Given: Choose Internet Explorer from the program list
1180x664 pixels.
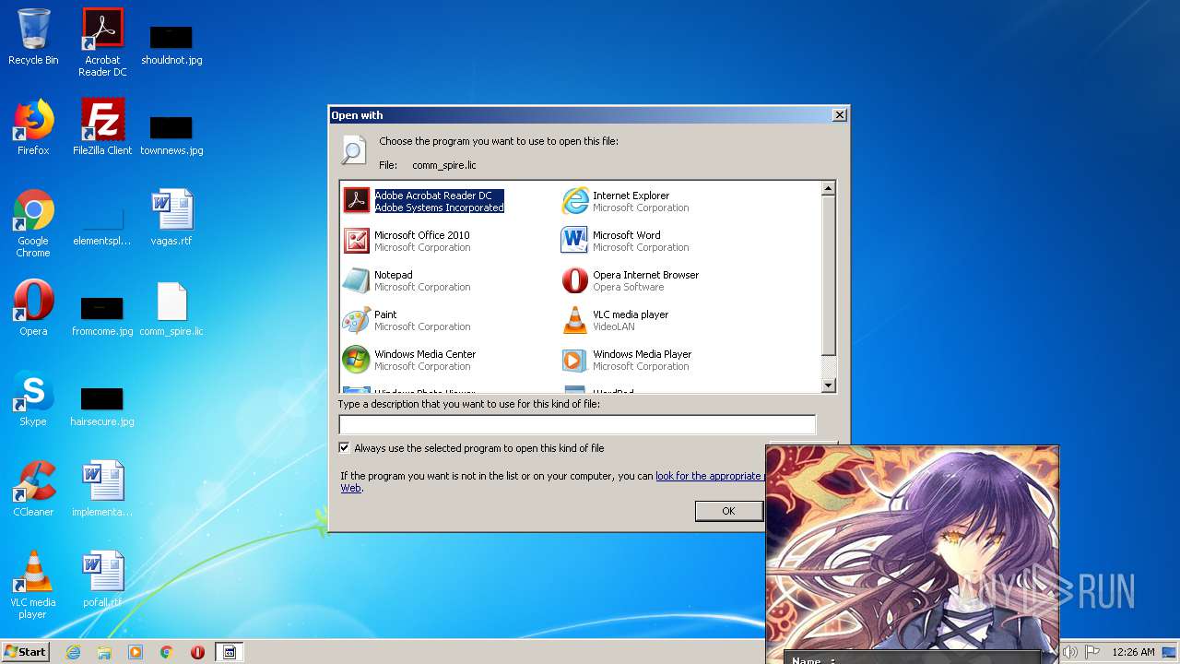Looking at the screenshot, I should [x=625, y=201].
